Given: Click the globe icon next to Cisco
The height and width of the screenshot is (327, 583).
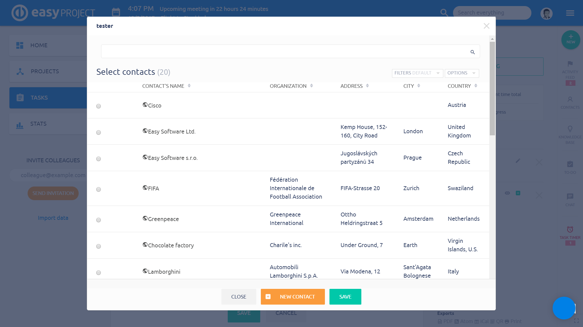Looking at the screenshot, I should (x=145, y=105).
